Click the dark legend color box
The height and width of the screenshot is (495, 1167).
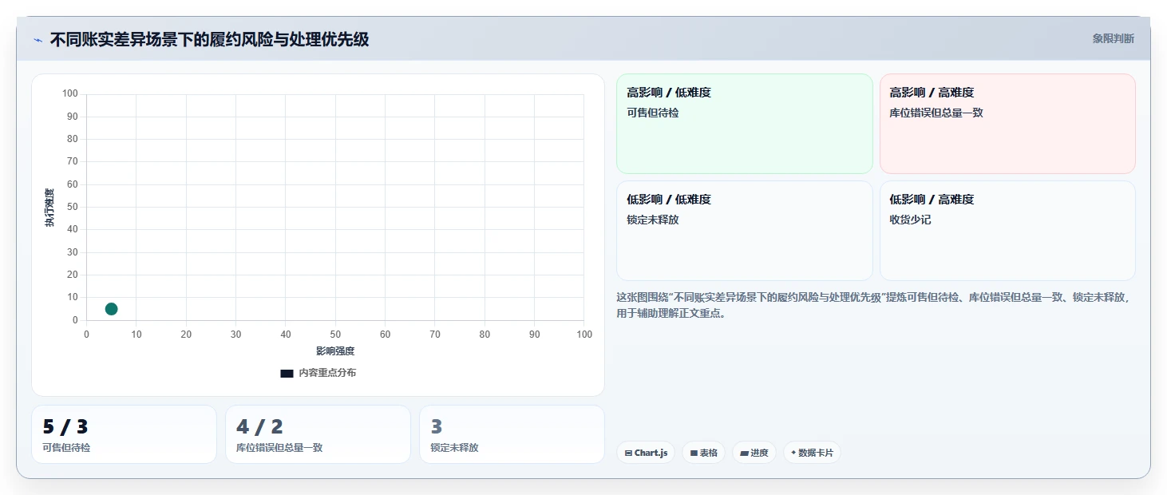[287, 373]
